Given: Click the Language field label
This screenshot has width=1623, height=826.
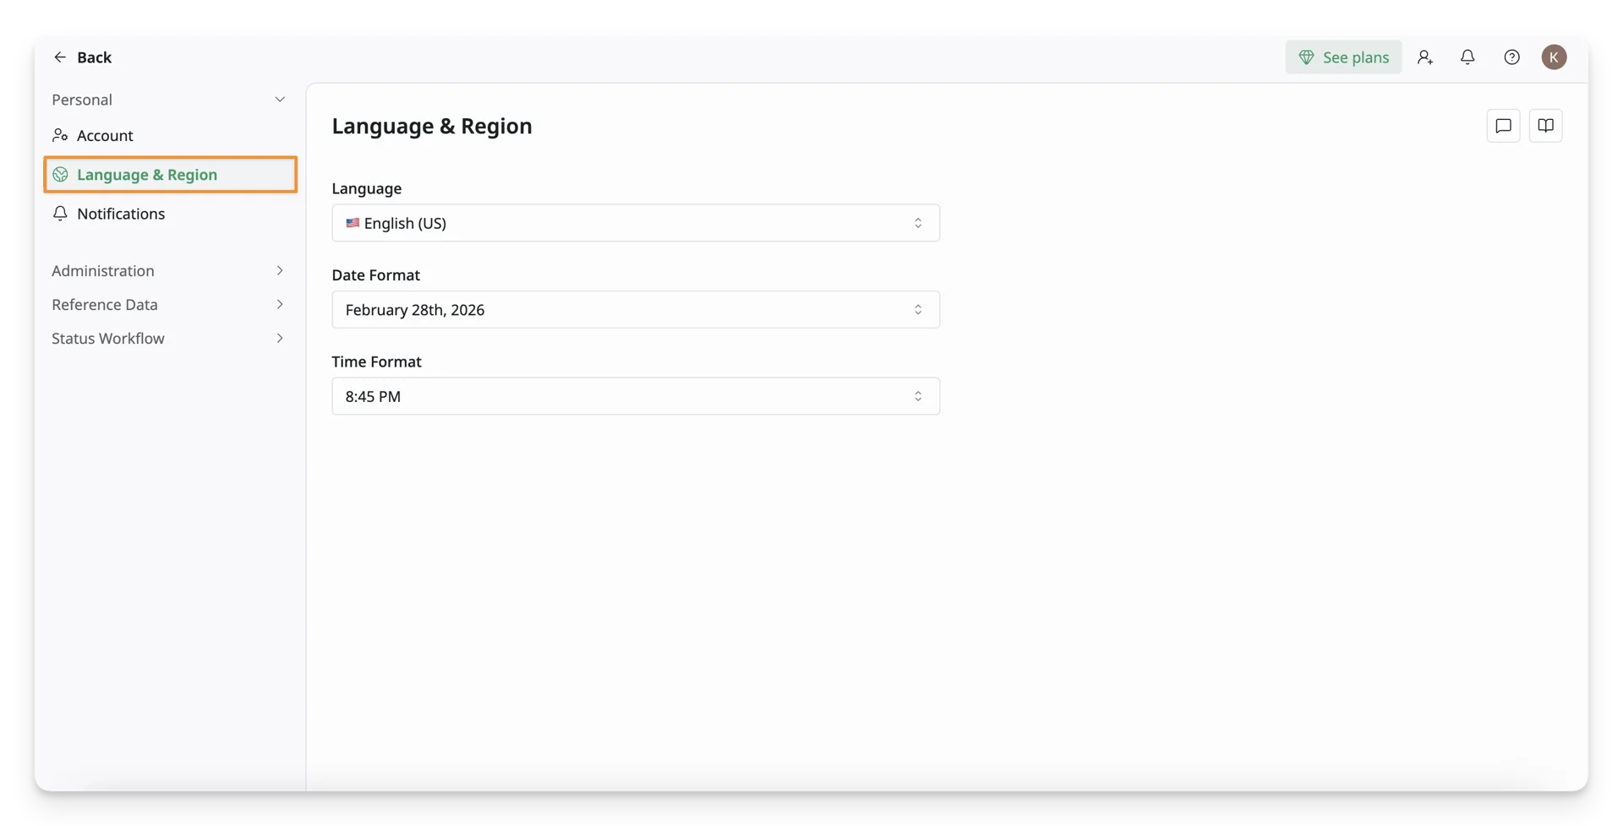Looking at the screenshot, I should click(x=367, y=188).
